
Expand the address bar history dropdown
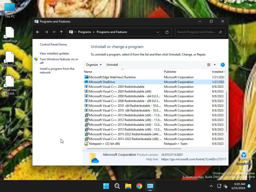(x=158, y=32)
